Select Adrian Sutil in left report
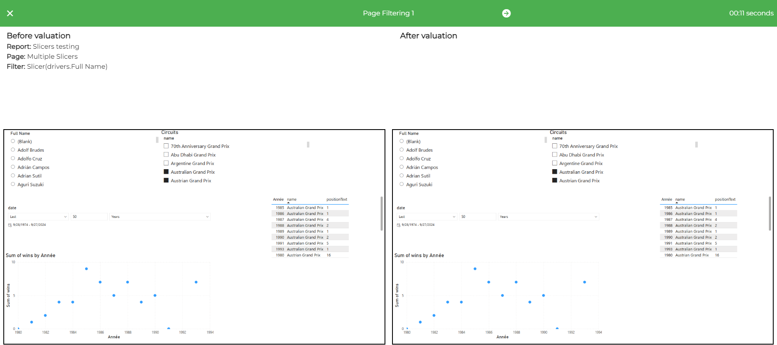 pos(13,176)
